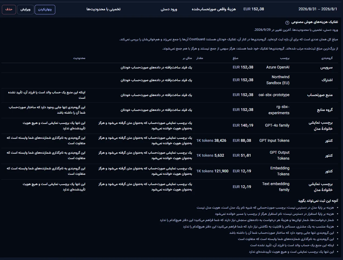This screenshot has width=343, height=260.
Task: Click the اشتراک grouping cell
Action: (x=327, y=80)
